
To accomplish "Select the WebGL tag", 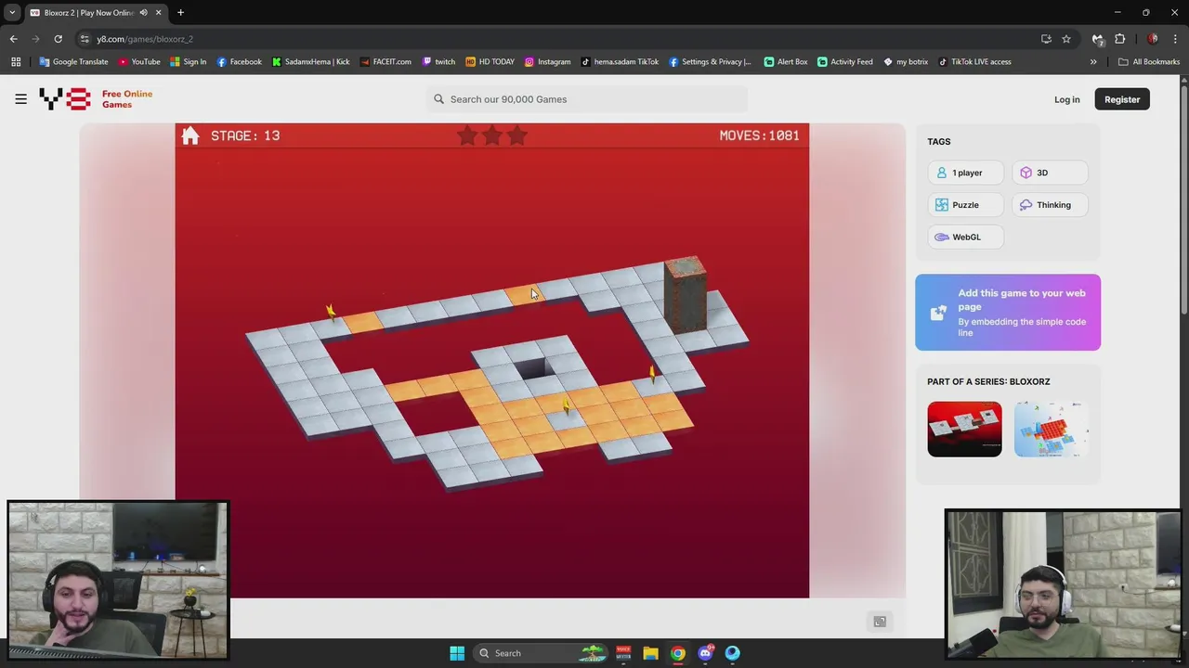I will click(965, 237).
